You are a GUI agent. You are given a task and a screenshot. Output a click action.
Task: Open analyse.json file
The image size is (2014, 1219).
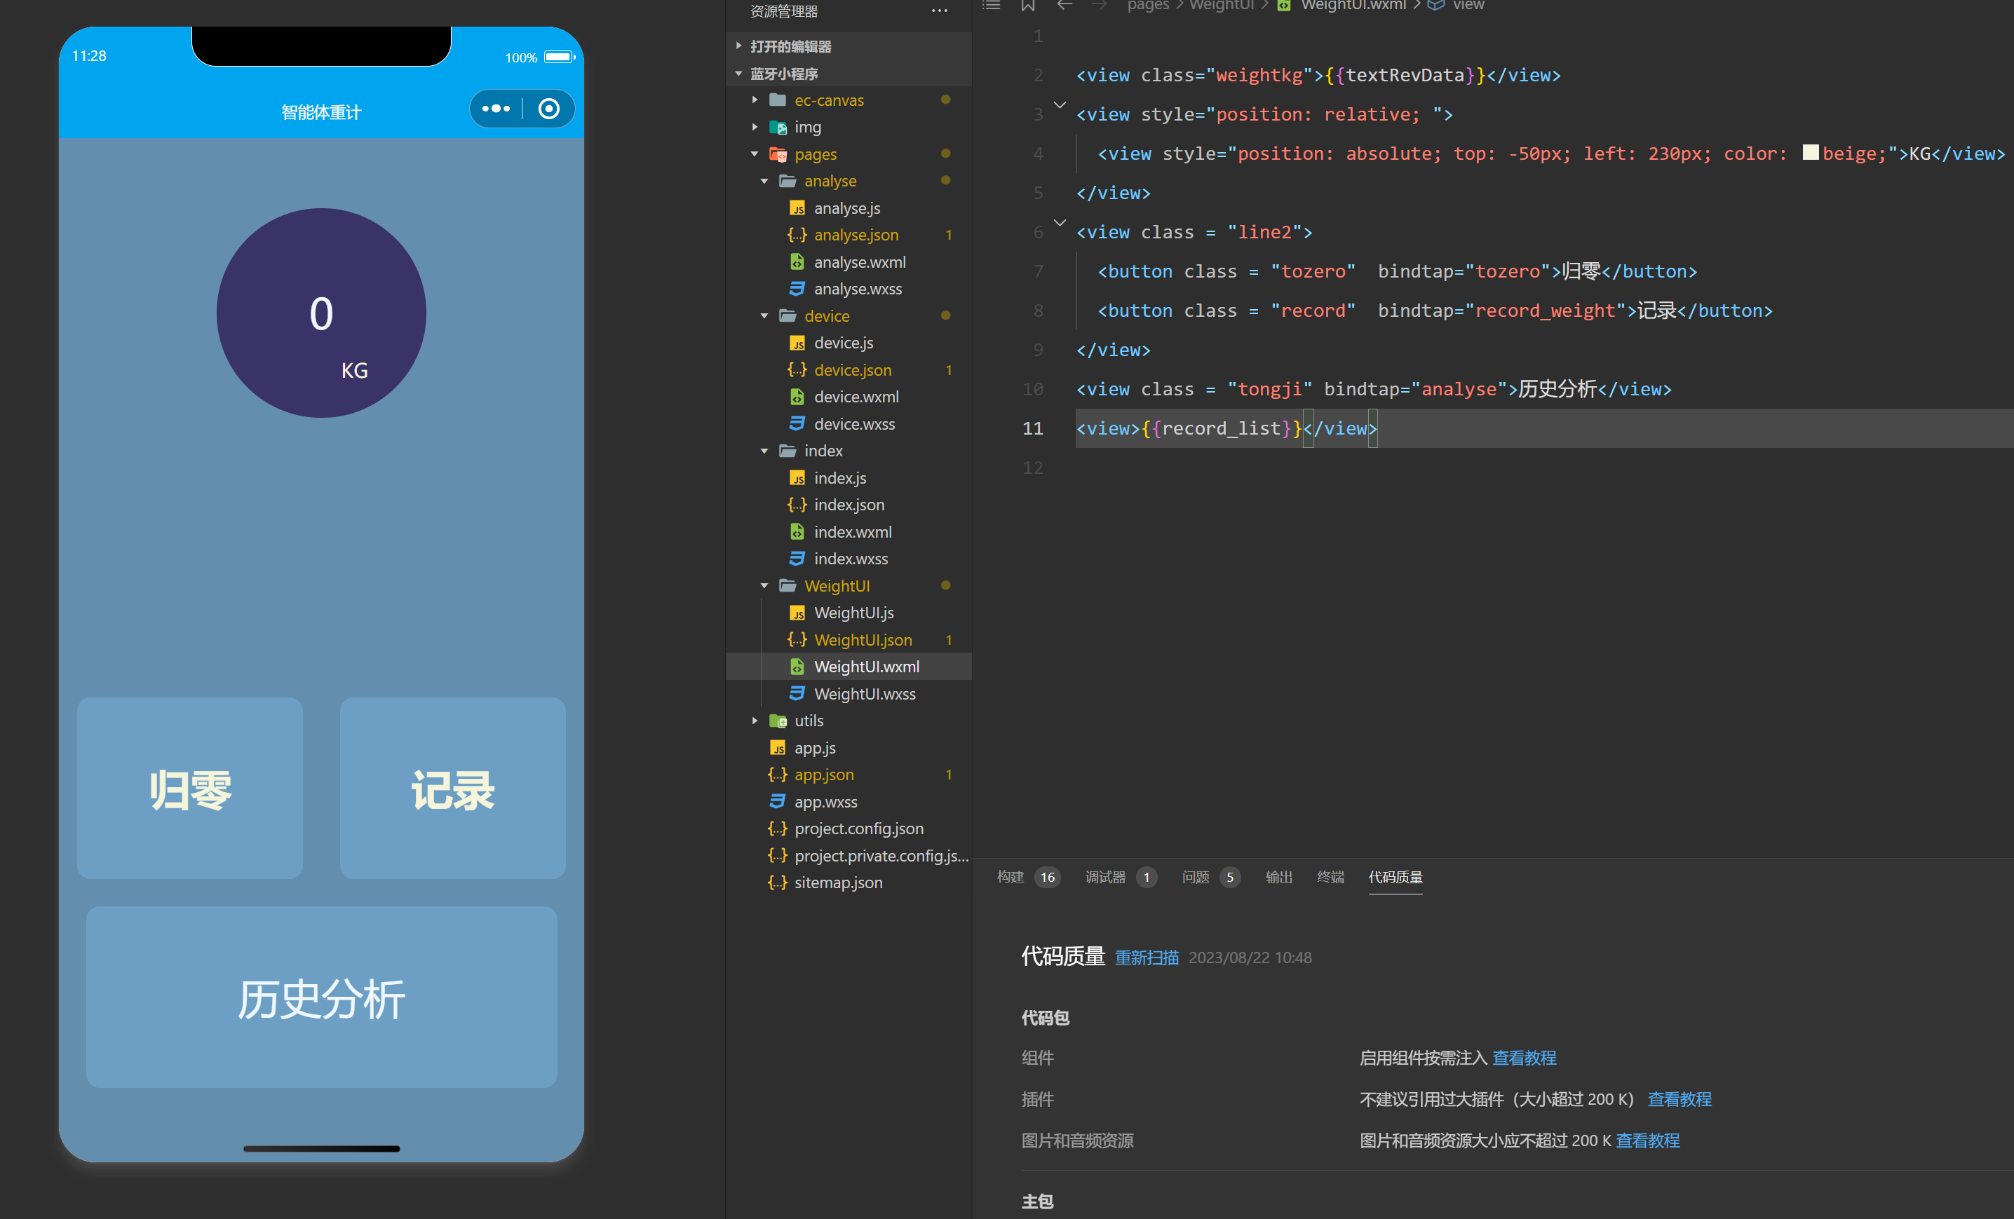[856, 235]
